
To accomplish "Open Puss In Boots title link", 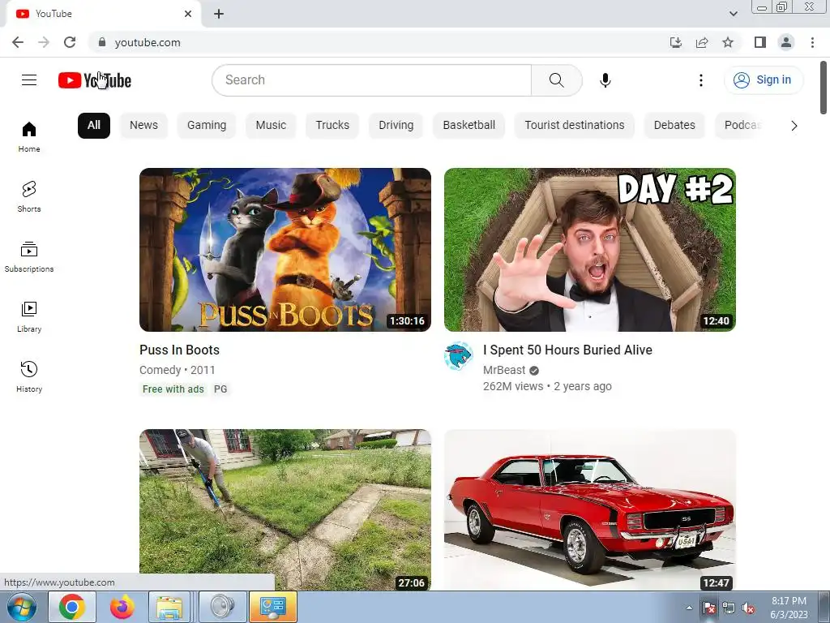I will pyautogui.click(x=179, y=350).
